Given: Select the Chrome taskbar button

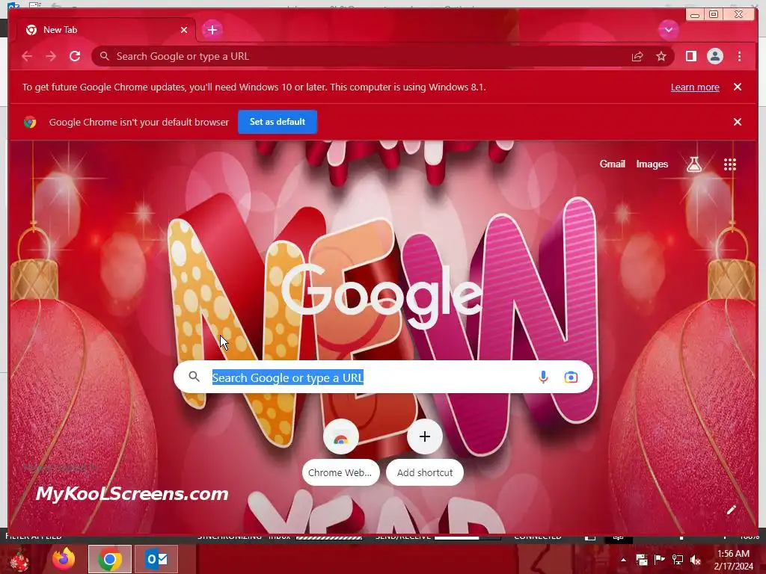Looking at the screenshot, I should [x=110, y=559].
